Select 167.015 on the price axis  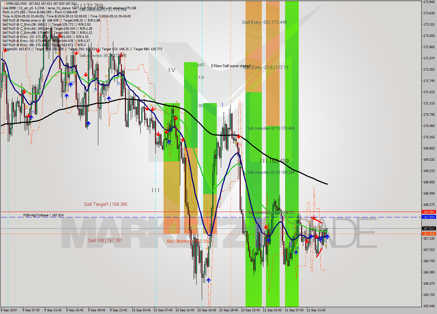[428, 250]
